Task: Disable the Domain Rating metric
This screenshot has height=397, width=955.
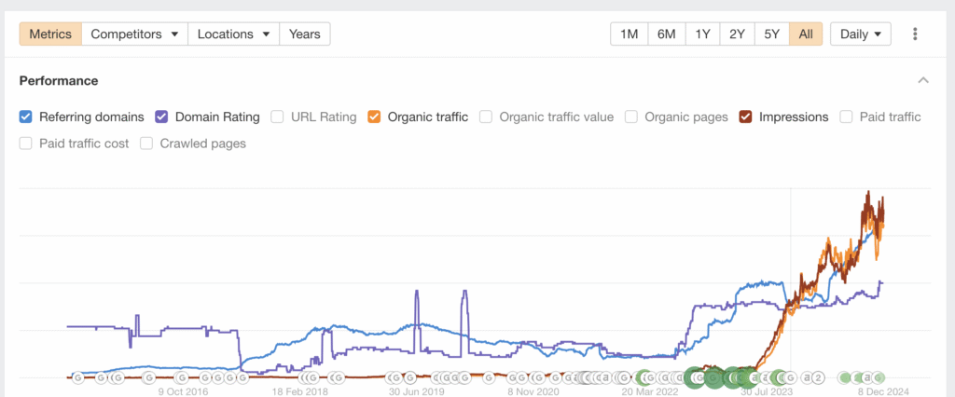Action: point(161,117)
